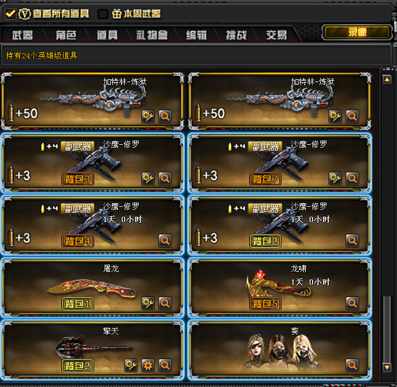This screenshot has height=387, width=397.
Task: Click 背包1 label on 屠龙 card
Action: pyautogui.click(x=78, y=304)
